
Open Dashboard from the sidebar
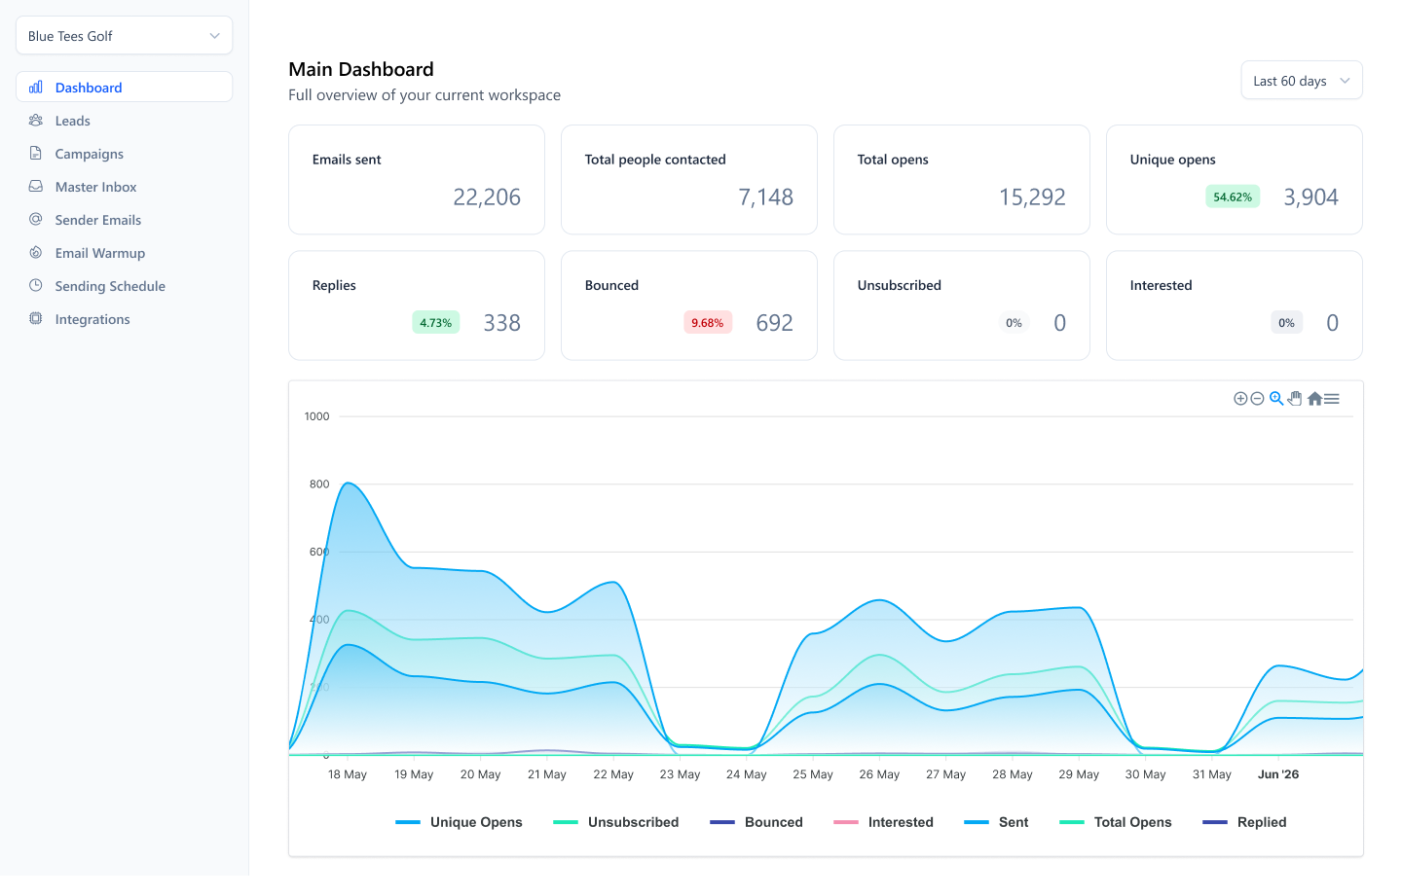[x=124, y=88]
